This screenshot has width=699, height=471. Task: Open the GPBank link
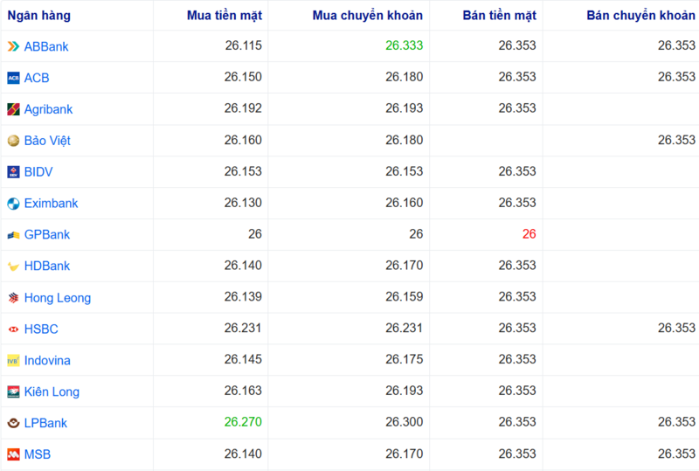tap(47, 235)
